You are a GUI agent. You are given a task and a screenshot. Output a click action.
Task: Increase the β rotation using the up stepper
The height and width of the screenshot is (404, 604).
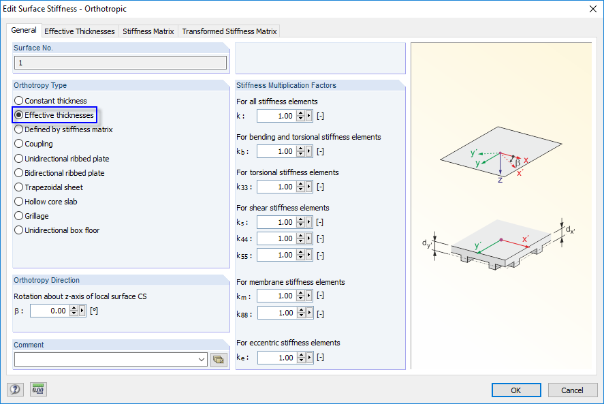point(72,307)
